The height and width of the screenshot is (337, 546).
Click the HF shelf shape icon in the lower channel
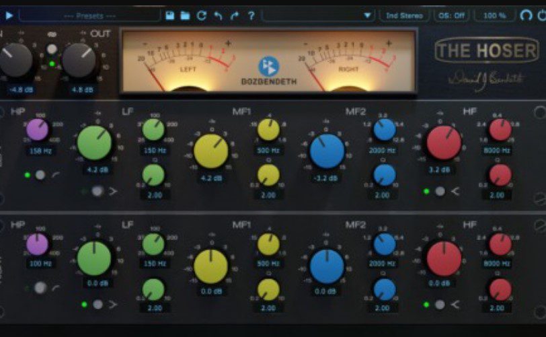455,305
